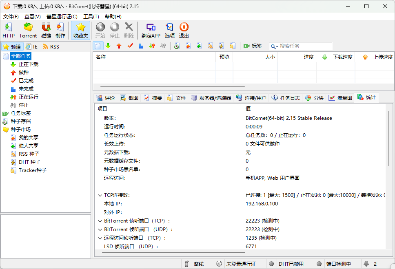Click the 退出 exit toolbar icon
The width and height of the screenshot is (395, 269).
point(184,30)
